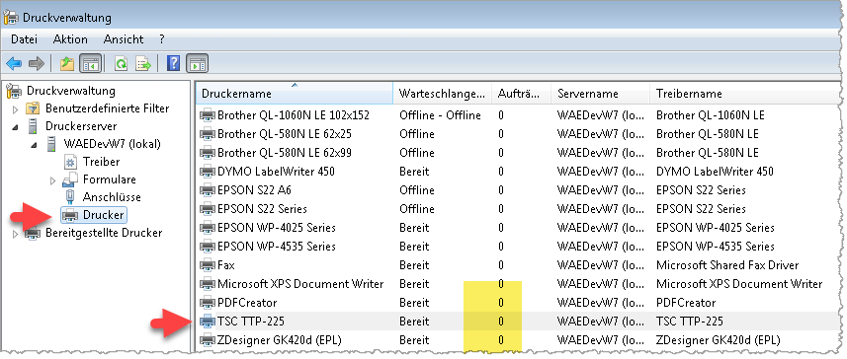The image size is (847, 359).
Task: Open the Datei menu
Action: 25,39
